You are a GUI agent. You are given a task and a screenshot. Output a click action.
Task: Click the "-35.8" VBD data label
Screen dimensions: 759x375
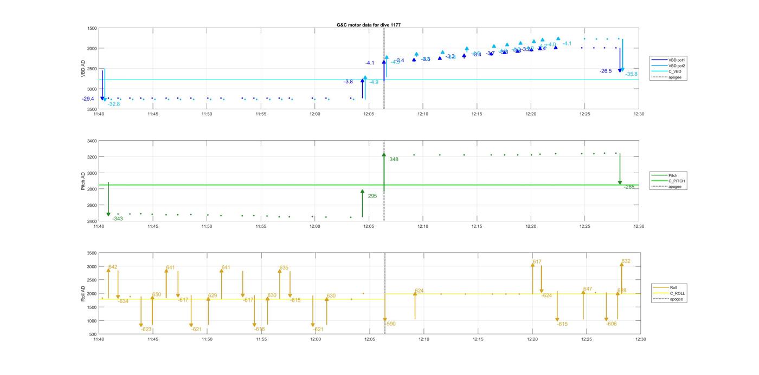point(632,74)
